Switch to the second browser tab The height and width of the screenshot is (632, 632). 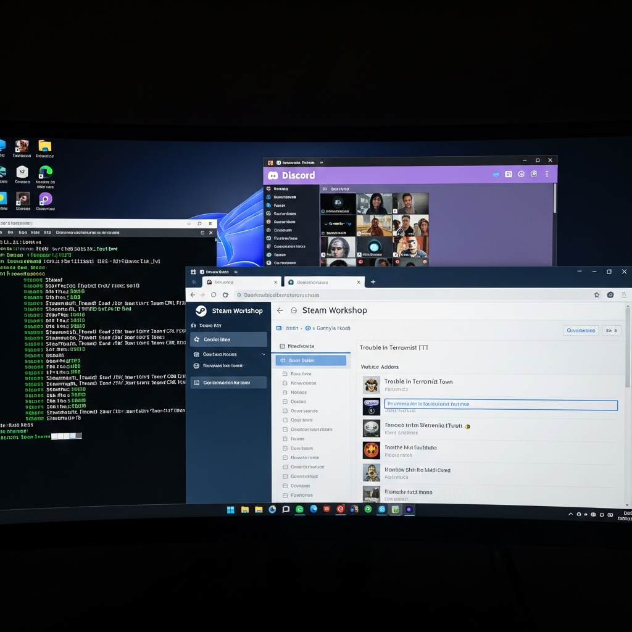tap(324, 282)
